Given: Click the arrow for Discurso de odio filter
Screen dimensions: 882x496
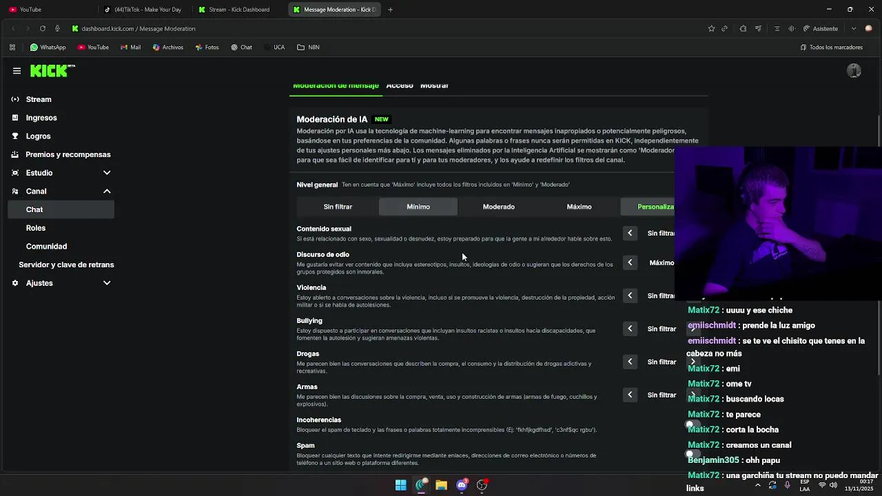Looking at the screenshot, I should click(x=630, y=262).
